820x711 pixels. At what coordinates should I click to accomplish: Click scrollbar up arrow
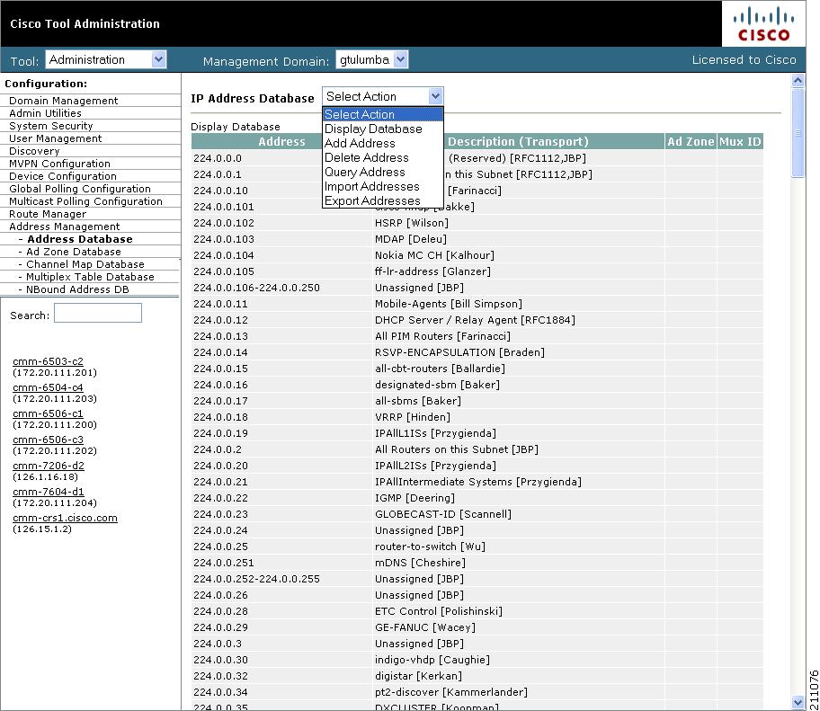pos(798,81)
